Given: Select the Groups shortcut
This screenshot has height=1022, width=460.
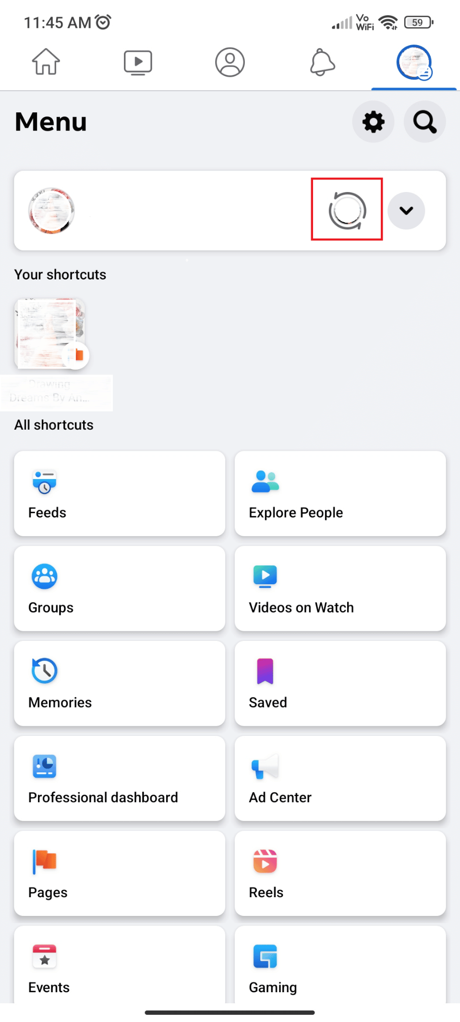Looking at the screenshot, I should click(119, 588).
